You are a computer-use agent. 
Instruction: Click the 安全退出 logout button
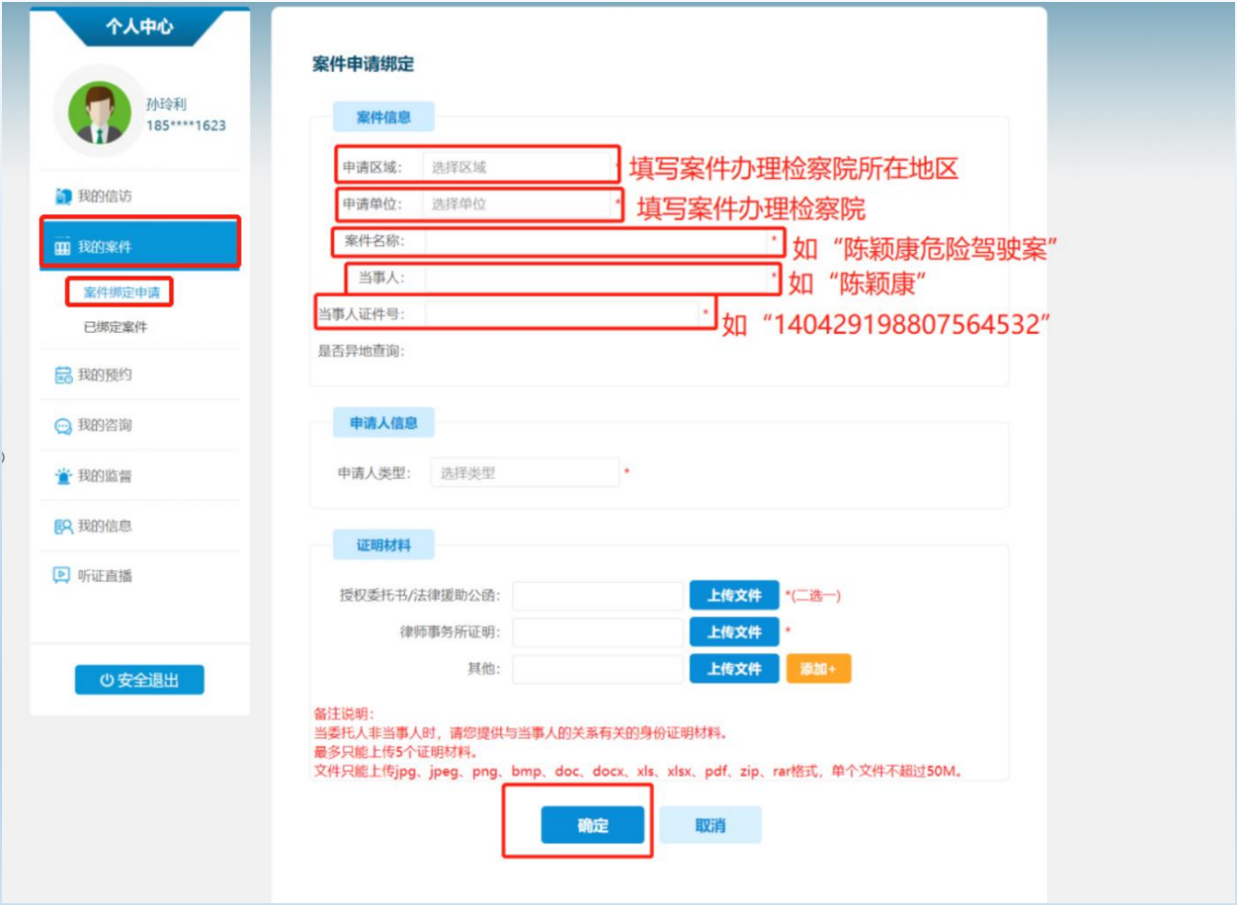pos(139,680)
